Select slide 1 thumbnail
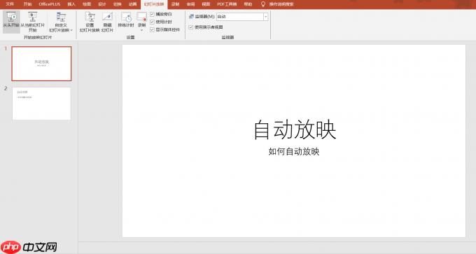The width and height of the screenshot is (476, 254). (x=41, y=64)
